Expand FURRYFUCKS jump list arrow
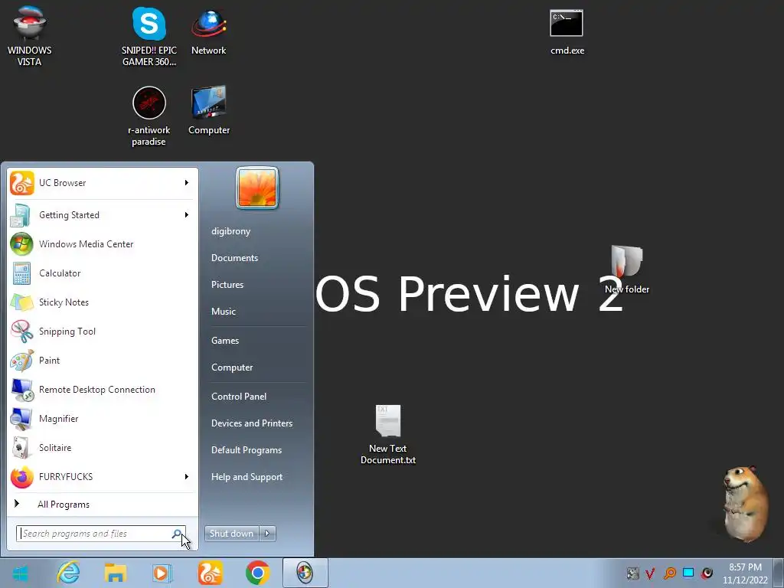Screen dimensions: 784x588 [187, 476]
